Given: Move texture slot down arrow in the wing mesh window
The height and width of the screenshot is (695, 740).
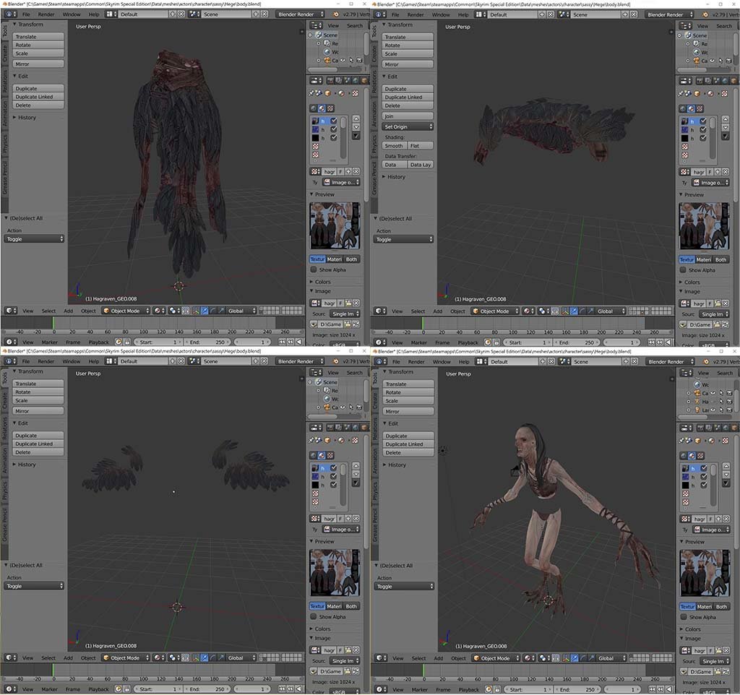Looking at the screenshot, I should click(726, 127).
